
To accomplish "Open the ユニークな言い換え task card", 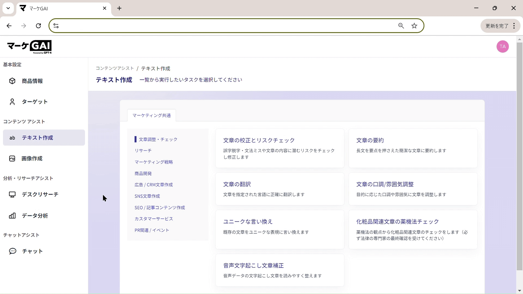I will coord(280,229).
